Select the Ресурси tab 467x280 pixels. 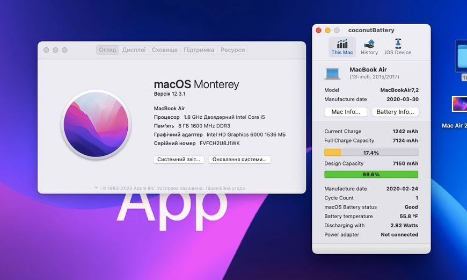[232, 50]
